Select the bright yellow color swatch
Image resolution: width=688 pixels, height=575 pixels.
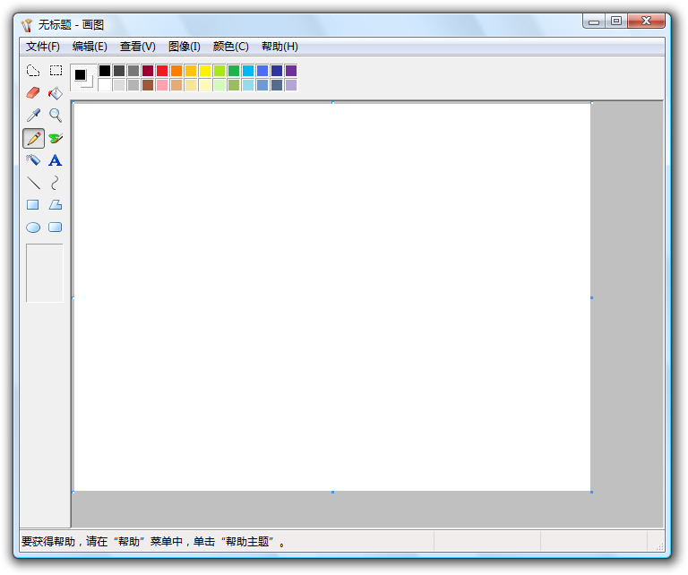point(205,71)
